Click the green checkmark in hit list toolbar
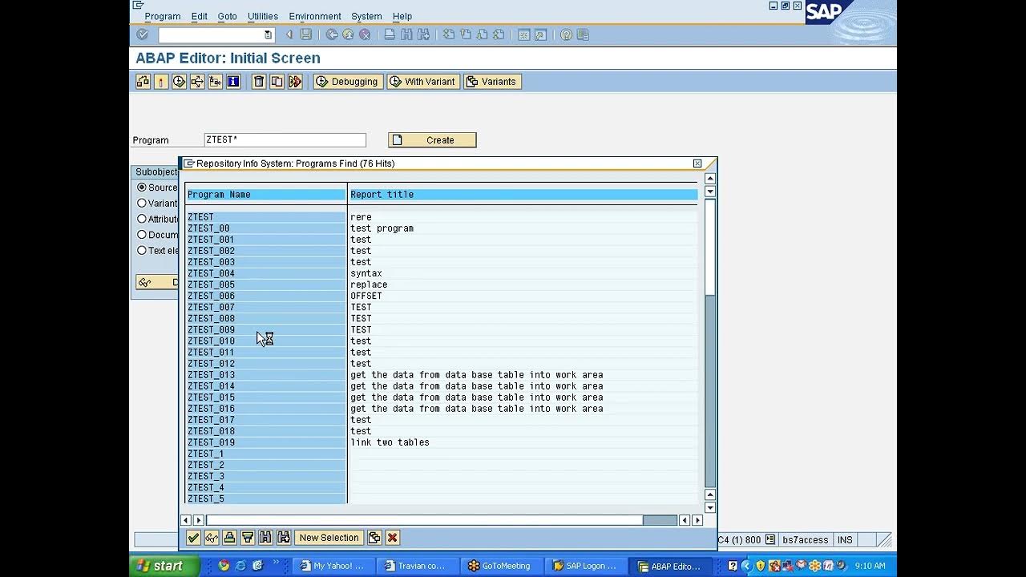 [193, 538]
